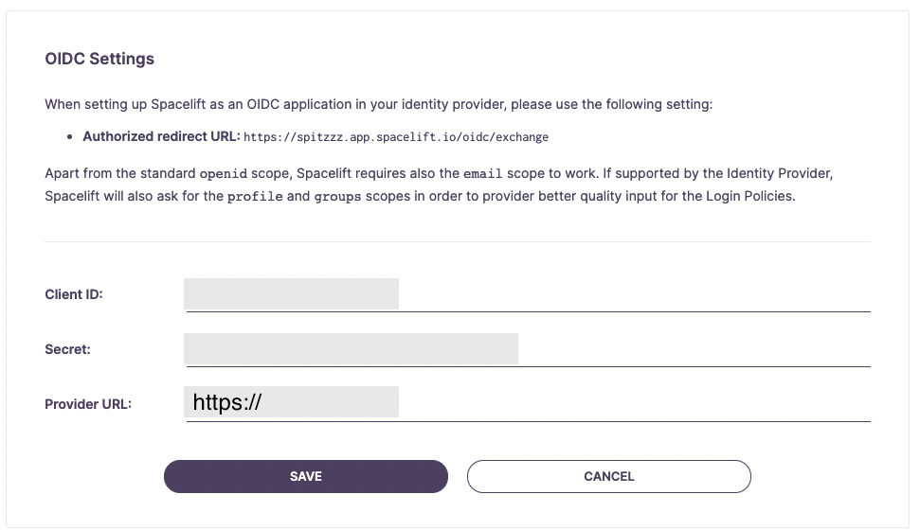
Task: Select the Provider URL field containing https://
Action: pyautogui.click(x=527, y=403)
